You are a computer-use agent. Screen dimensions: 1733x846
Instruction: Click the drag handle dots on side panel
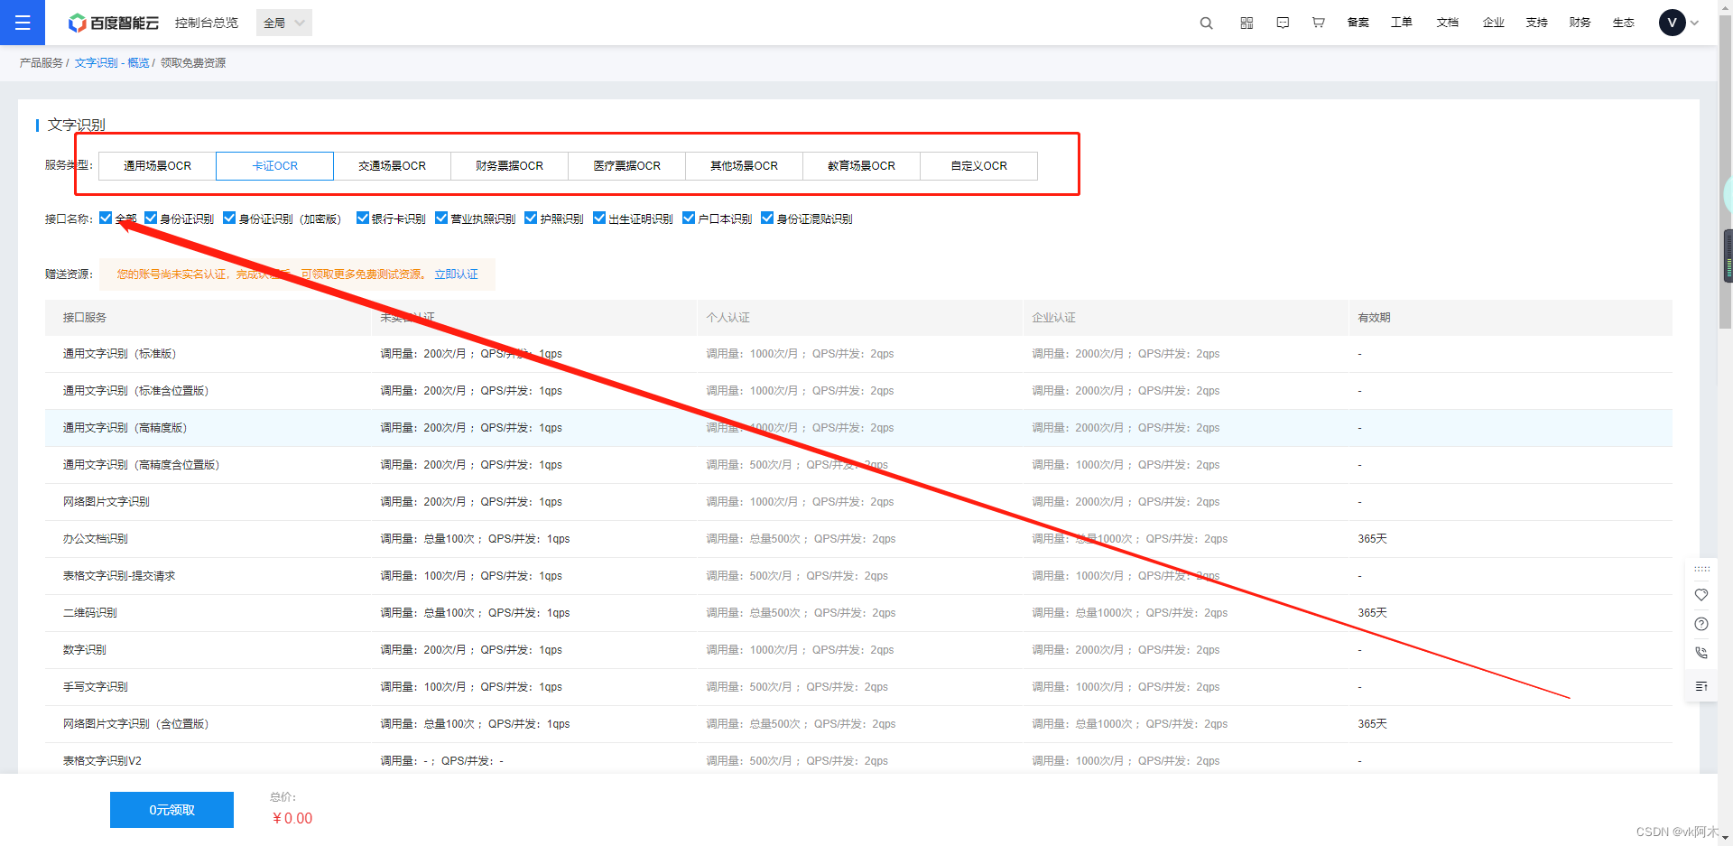[x=1701, y=569]
